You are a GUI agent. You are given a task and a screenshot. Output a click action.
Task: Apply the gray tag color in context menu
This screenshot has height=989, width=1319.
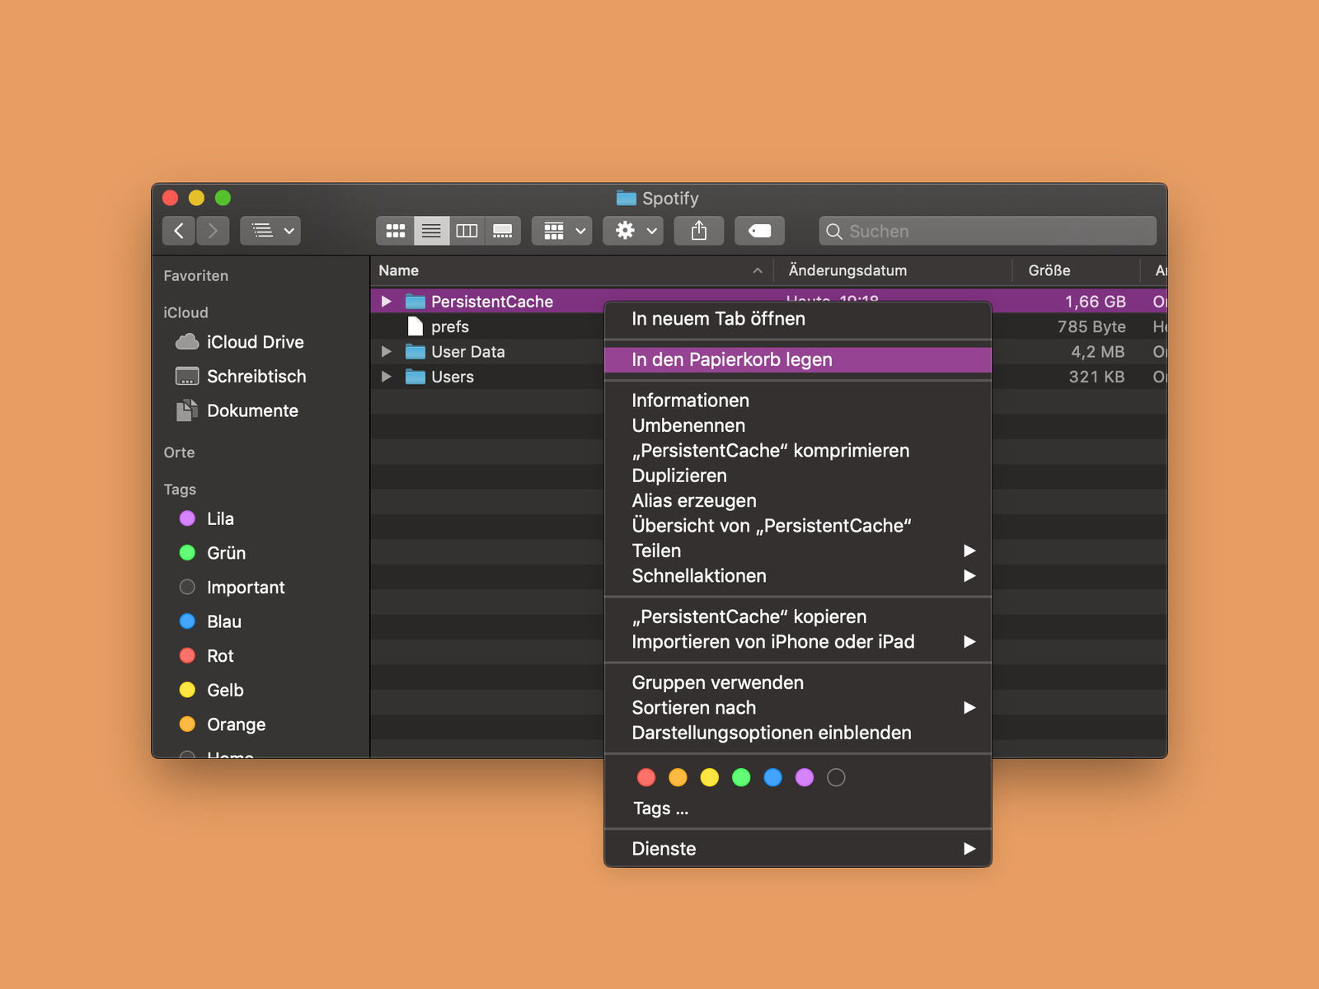click(836, 777)
